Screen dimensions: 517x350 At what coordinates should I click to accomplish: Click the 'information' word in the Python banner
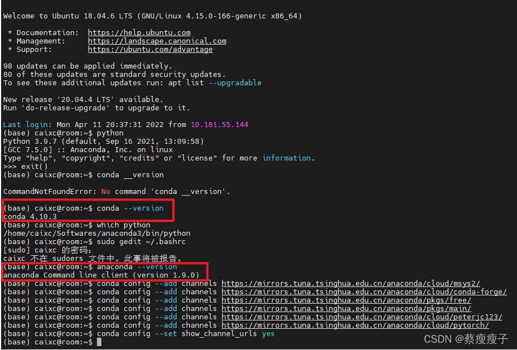[x=286, y=158]
